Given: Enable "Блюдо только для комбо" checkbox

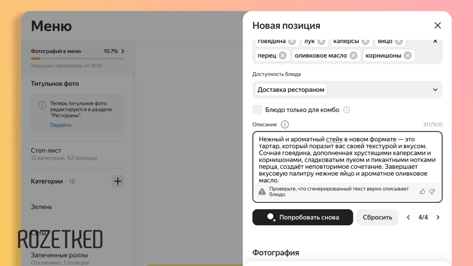Looking at the screenshot, I should (257, 110).
